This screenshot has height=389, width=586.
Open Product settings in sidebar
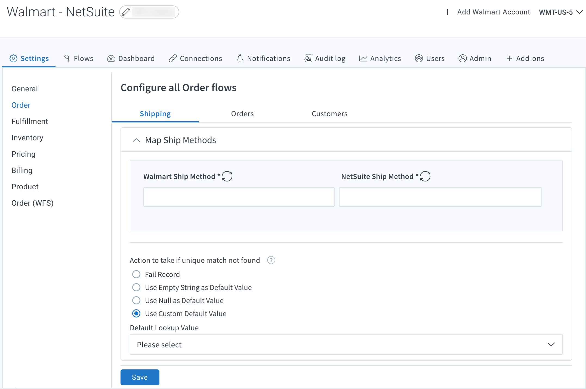25,187
